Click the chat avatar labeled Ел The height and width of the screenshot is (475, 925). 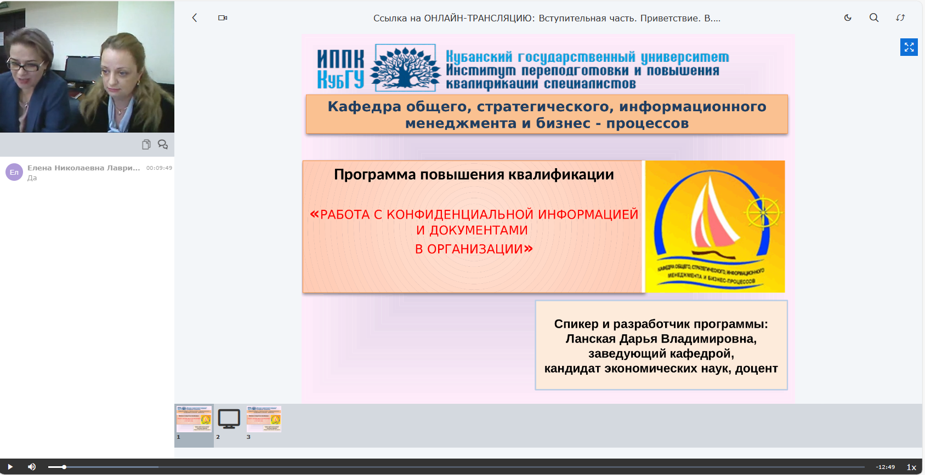click(x=14, y=172)
